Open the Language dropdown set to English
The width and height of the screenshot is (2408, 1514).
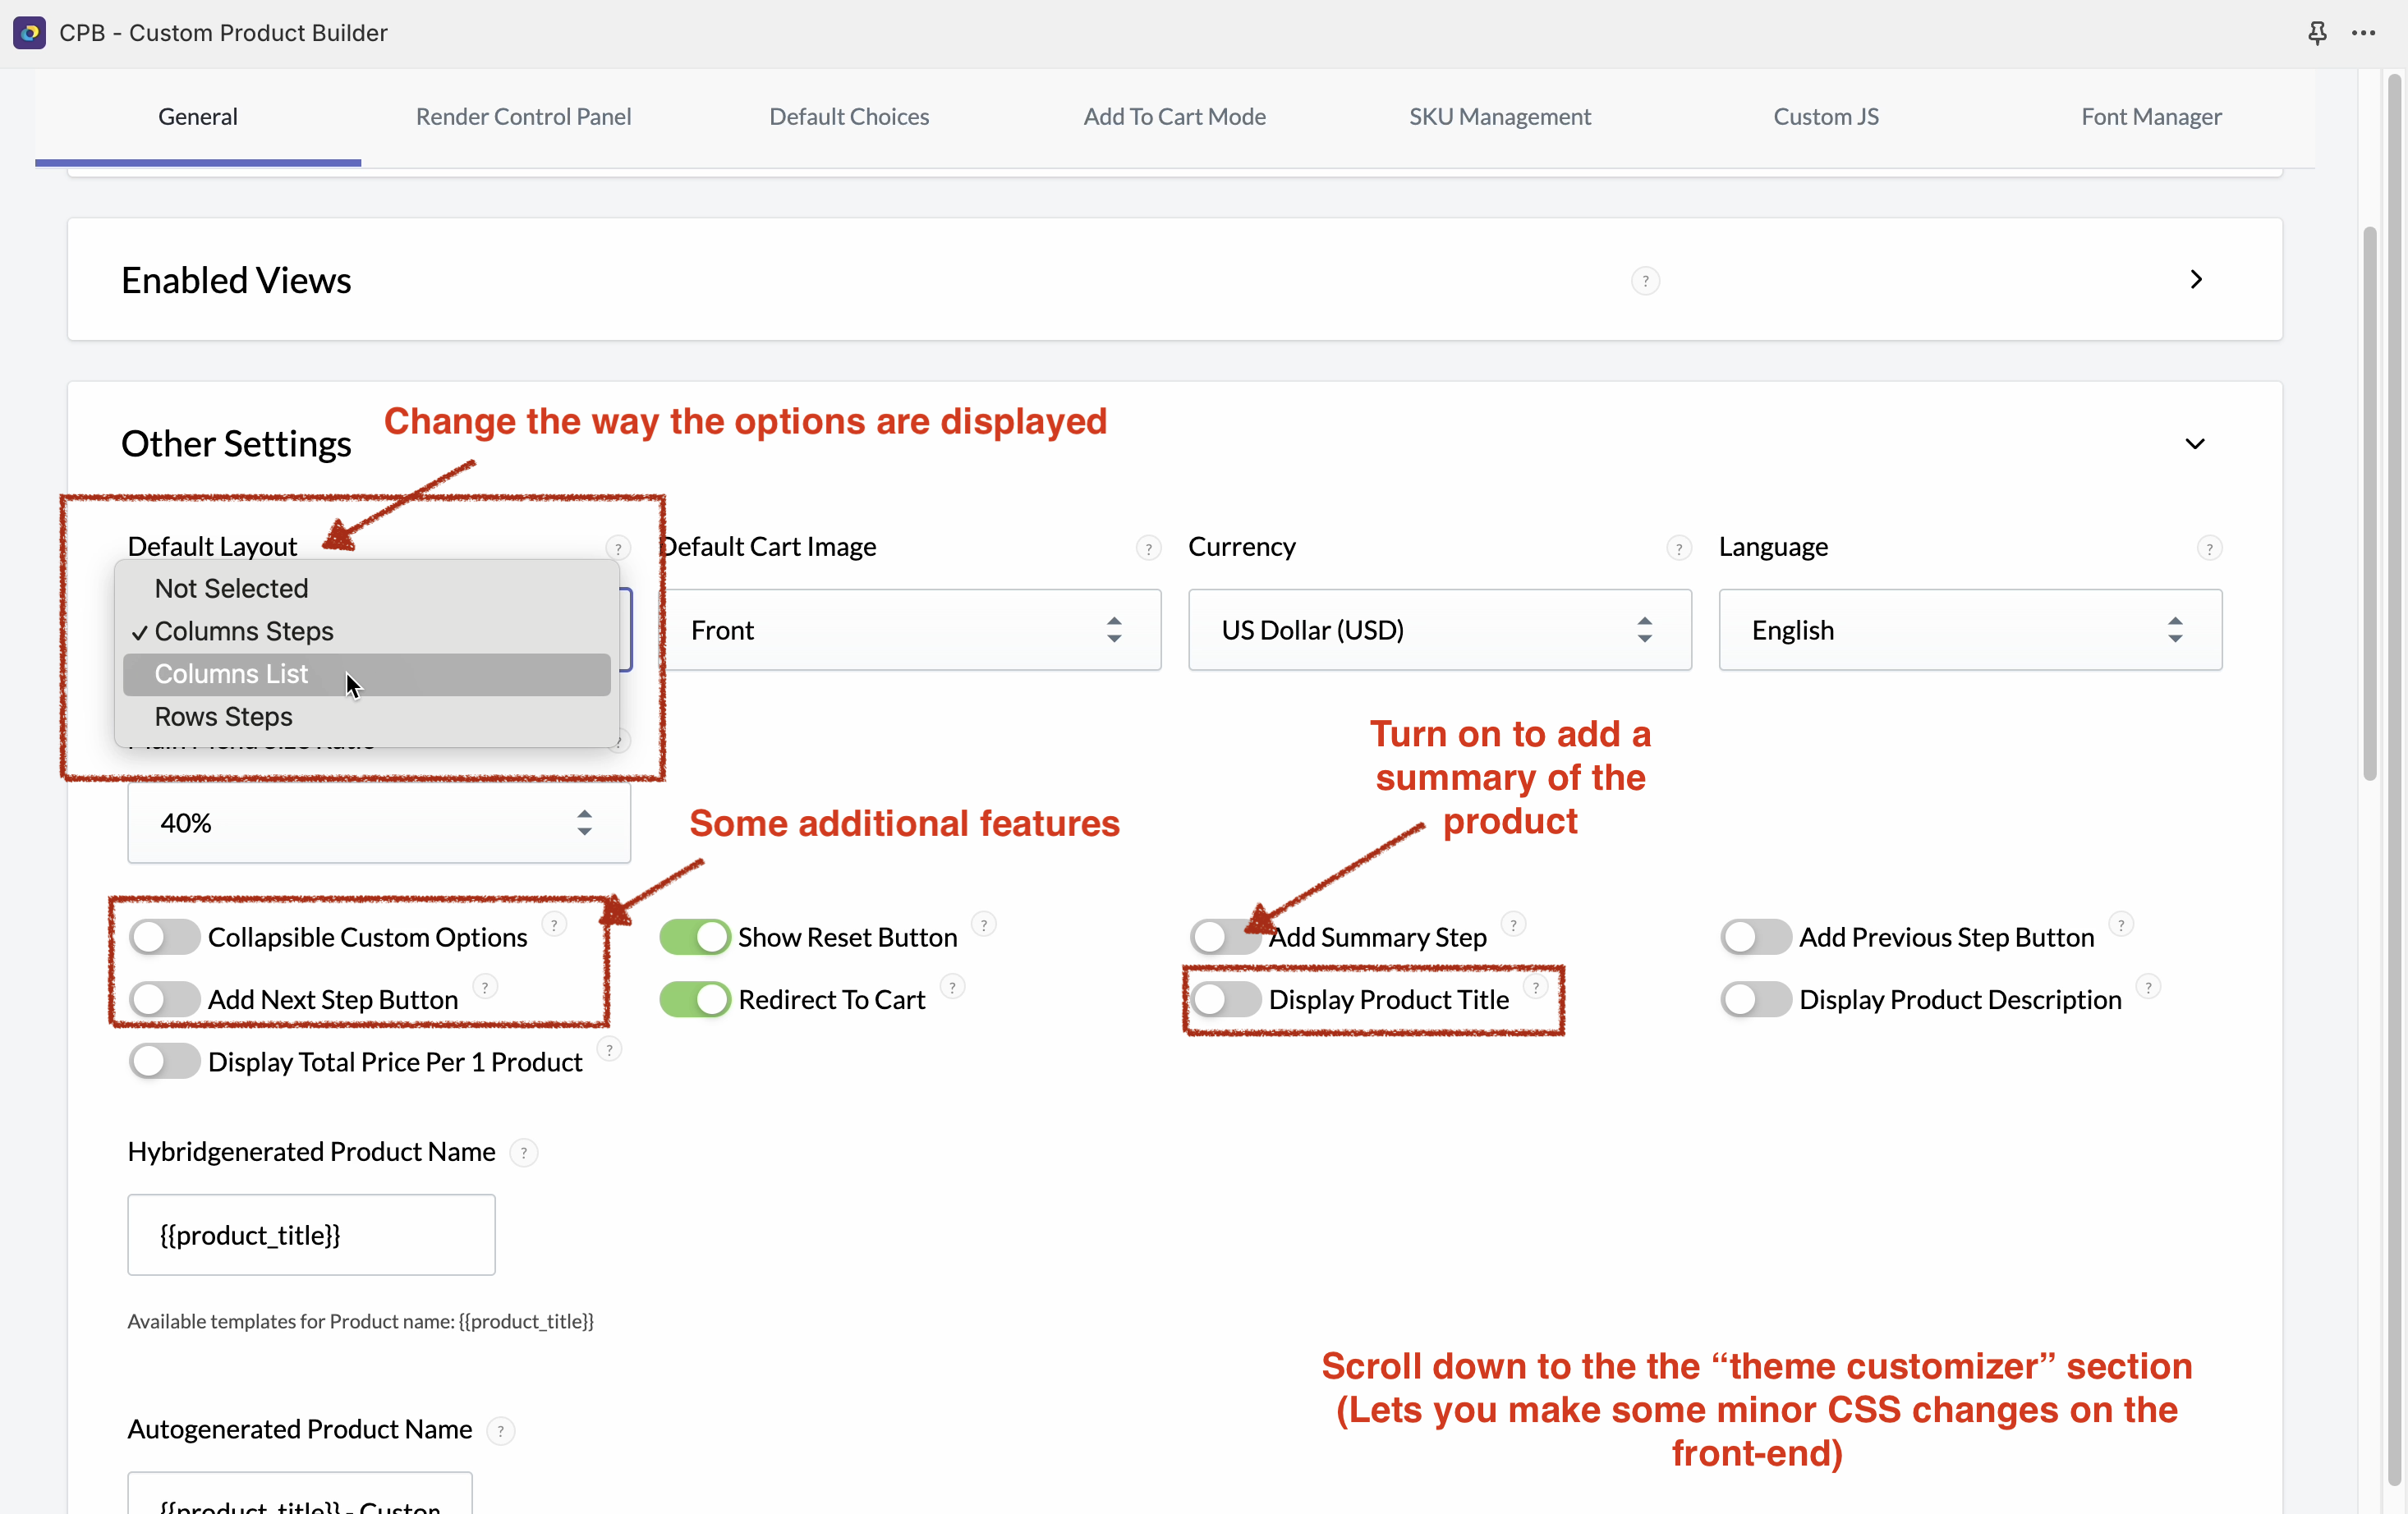point(1969,630)
